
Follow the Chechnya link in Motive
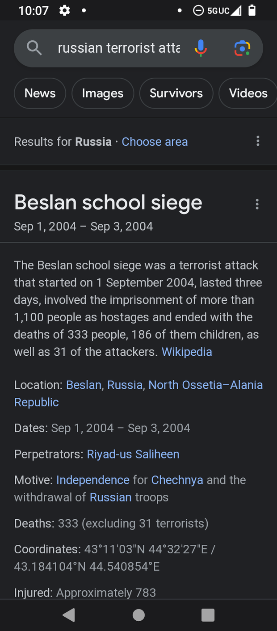coord(177,480)
